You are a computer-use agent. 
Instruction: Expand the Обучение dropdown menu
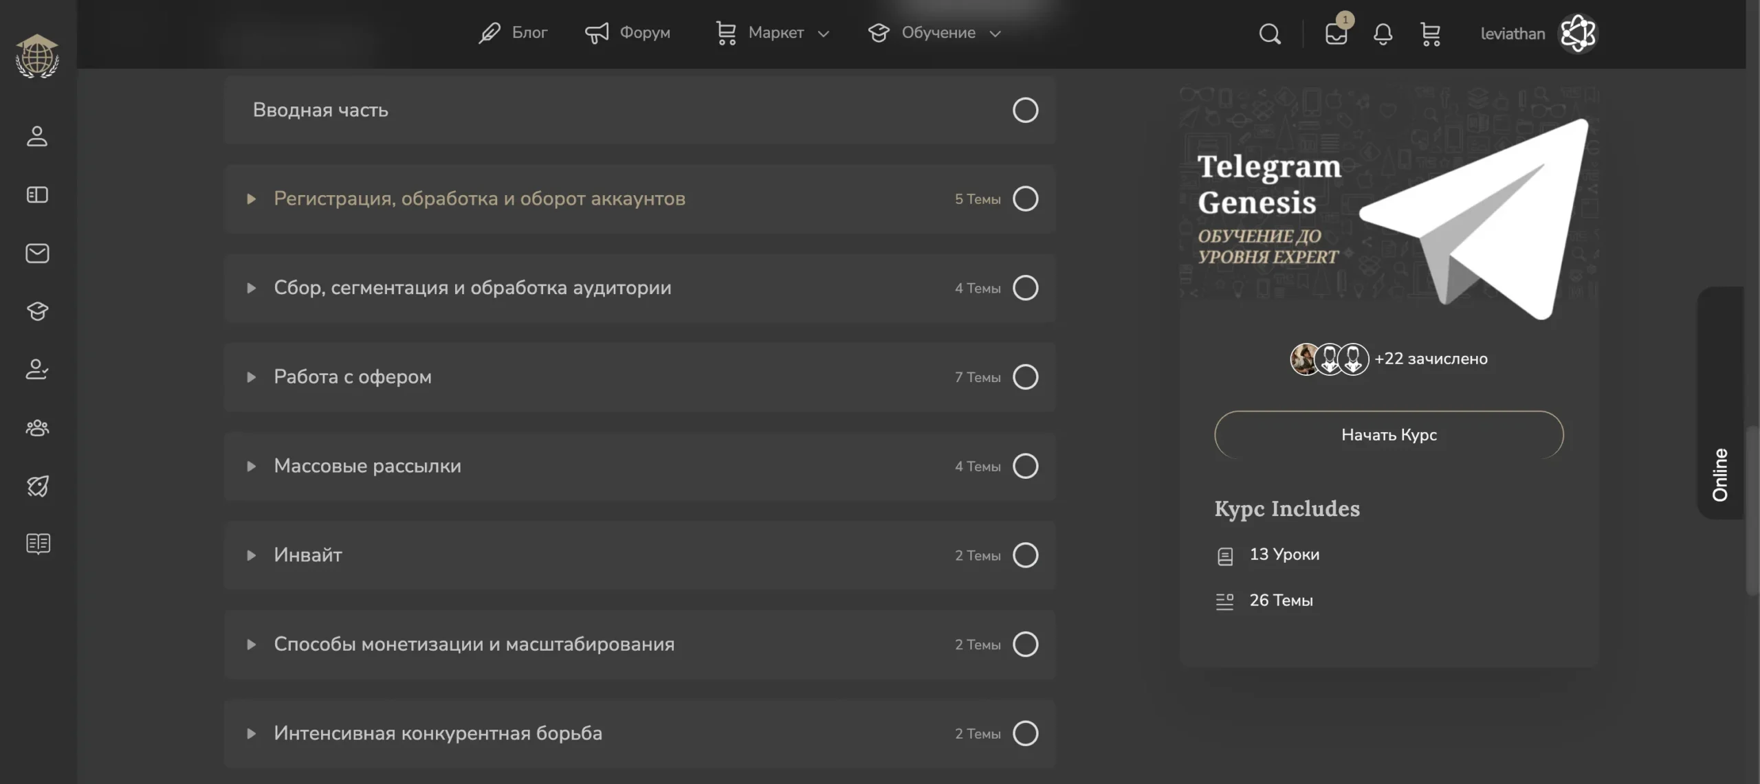(995, 33)
